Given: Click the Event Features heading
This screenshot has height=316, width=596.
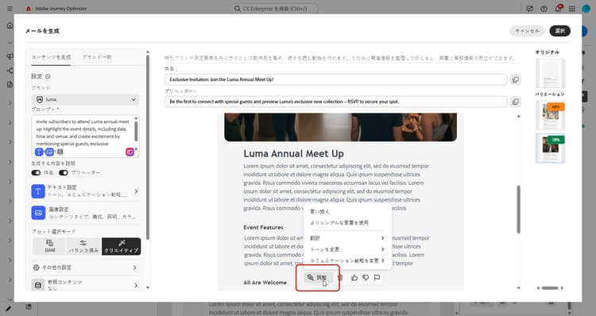Looking at the screenshot, I should [x=263, y=228].
